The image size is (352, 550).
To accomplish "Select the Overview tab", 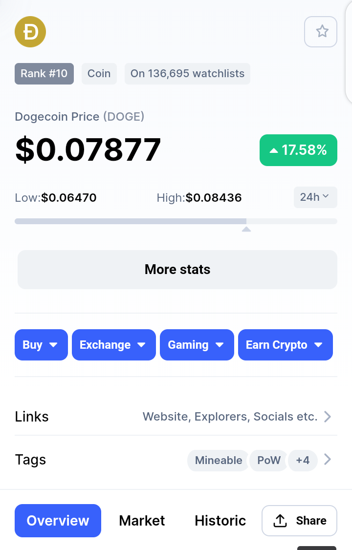I will tap(58, 521).
